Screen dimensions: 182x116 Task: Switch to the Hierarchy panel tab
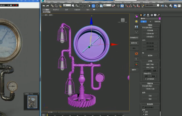tap(148, 15)
